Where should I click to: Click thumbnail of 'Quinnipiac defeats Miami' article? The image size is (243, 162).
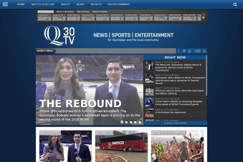click(x=149, y=66)
